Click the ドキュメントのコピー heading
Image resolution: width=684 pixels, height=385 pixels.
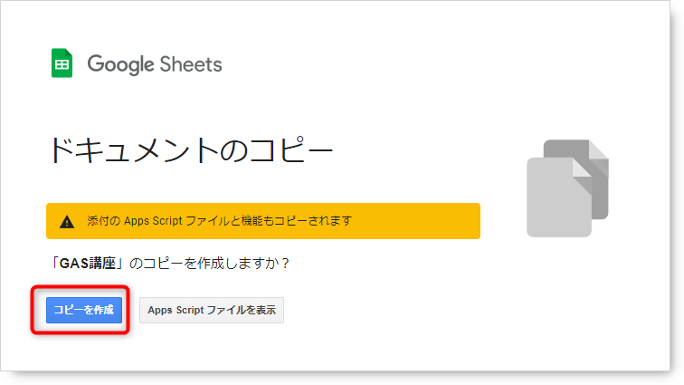point(191,149)
